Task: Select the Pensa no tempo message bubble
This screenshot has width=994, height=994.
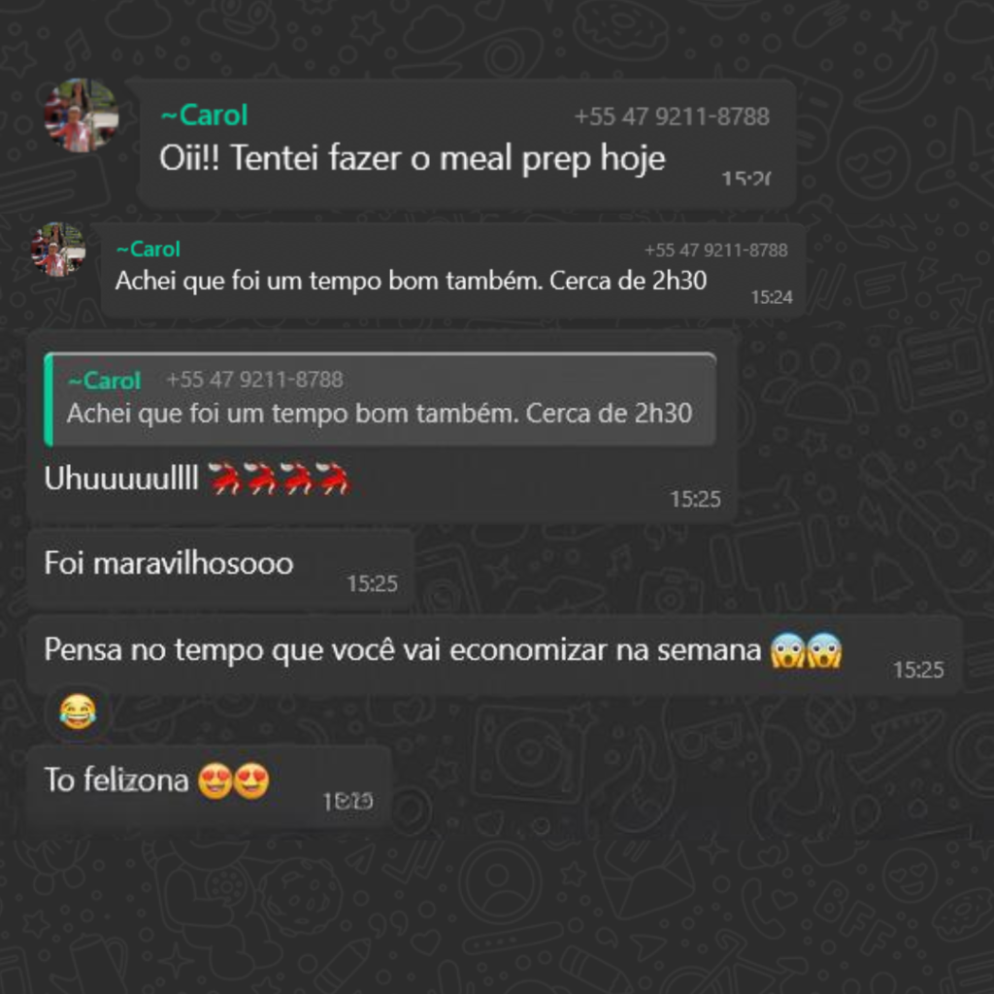Action: 494,655
